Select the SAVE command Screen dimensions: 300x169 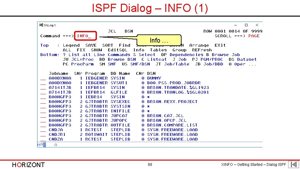point(91,45)
